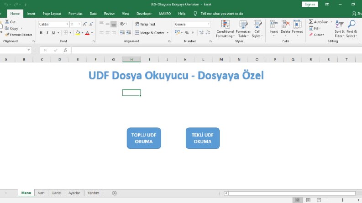Click Merge & Center
Viewport: 362px width, 203px height.
coord(150,33)
